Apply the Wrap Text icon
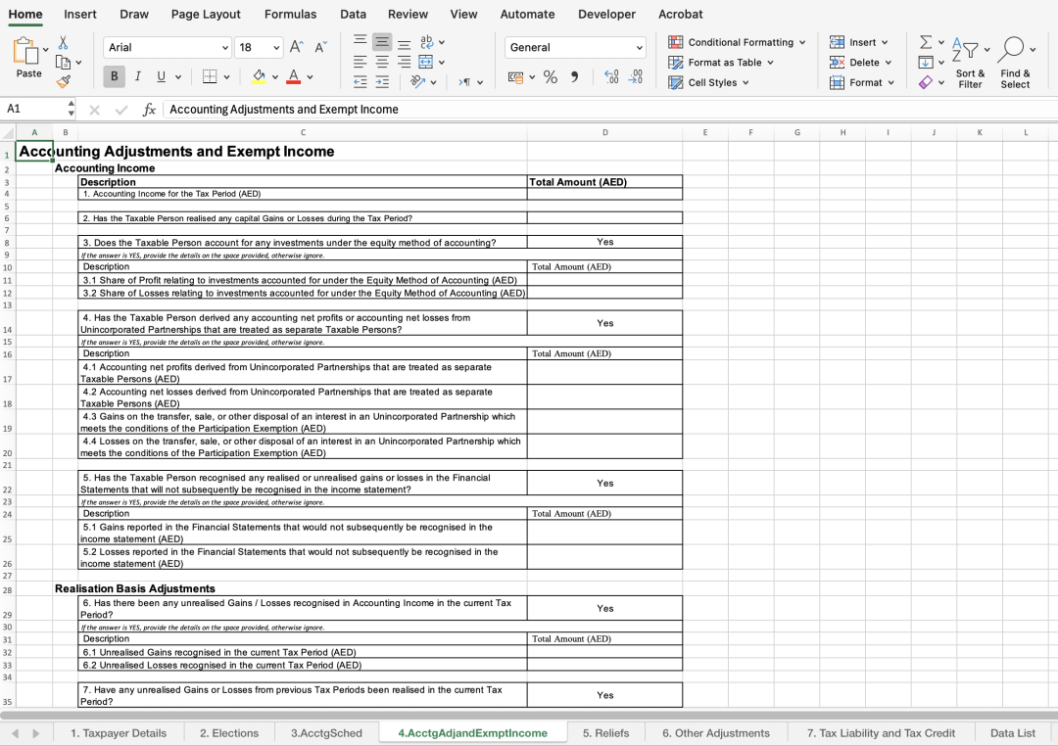The image size is (1058, 746). coord(425,42)
